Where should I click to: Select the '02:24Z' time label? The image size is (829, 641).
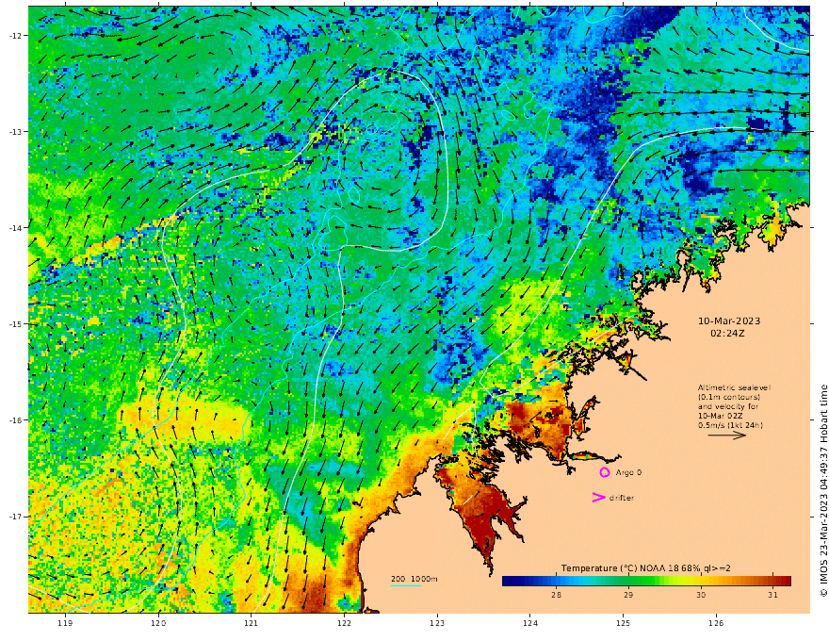click(727, 334)
